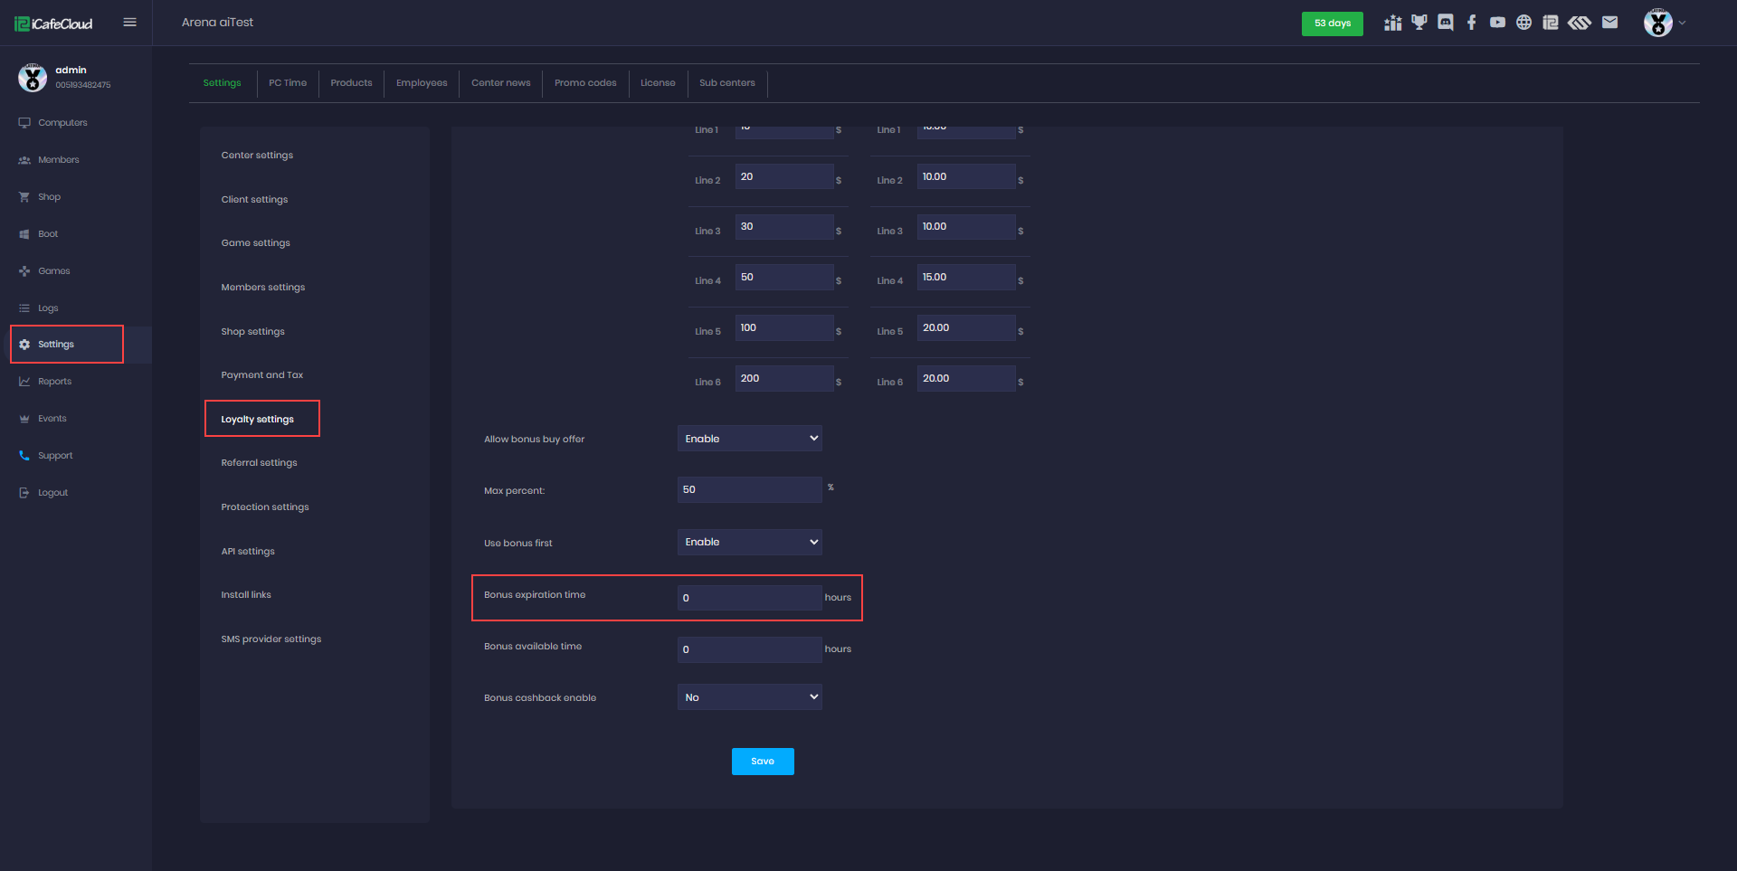Viewport: 1737px width, 871px height.
Task: Open the Promo codes tab
Action: [585, 83]
